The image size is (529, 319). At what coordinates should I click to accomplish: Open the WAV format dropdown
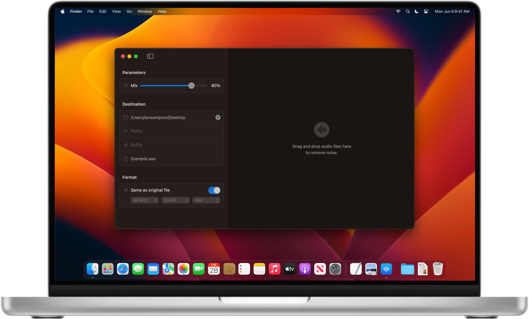point(206,200)
